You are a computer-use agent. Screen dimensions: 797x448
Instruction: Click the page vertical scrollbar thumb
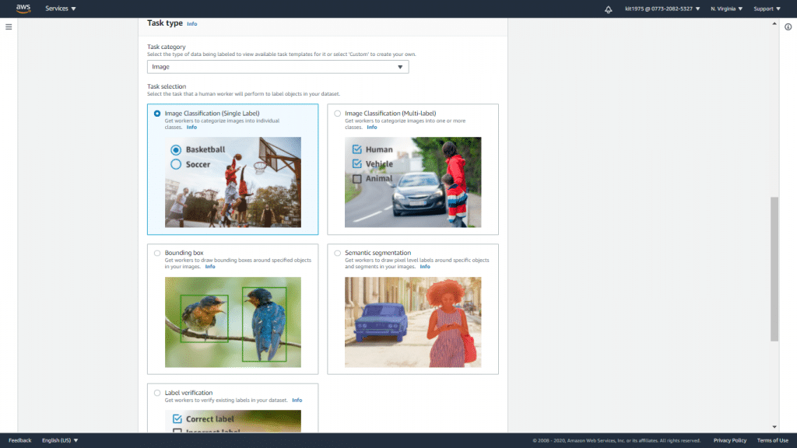(774, 269)
